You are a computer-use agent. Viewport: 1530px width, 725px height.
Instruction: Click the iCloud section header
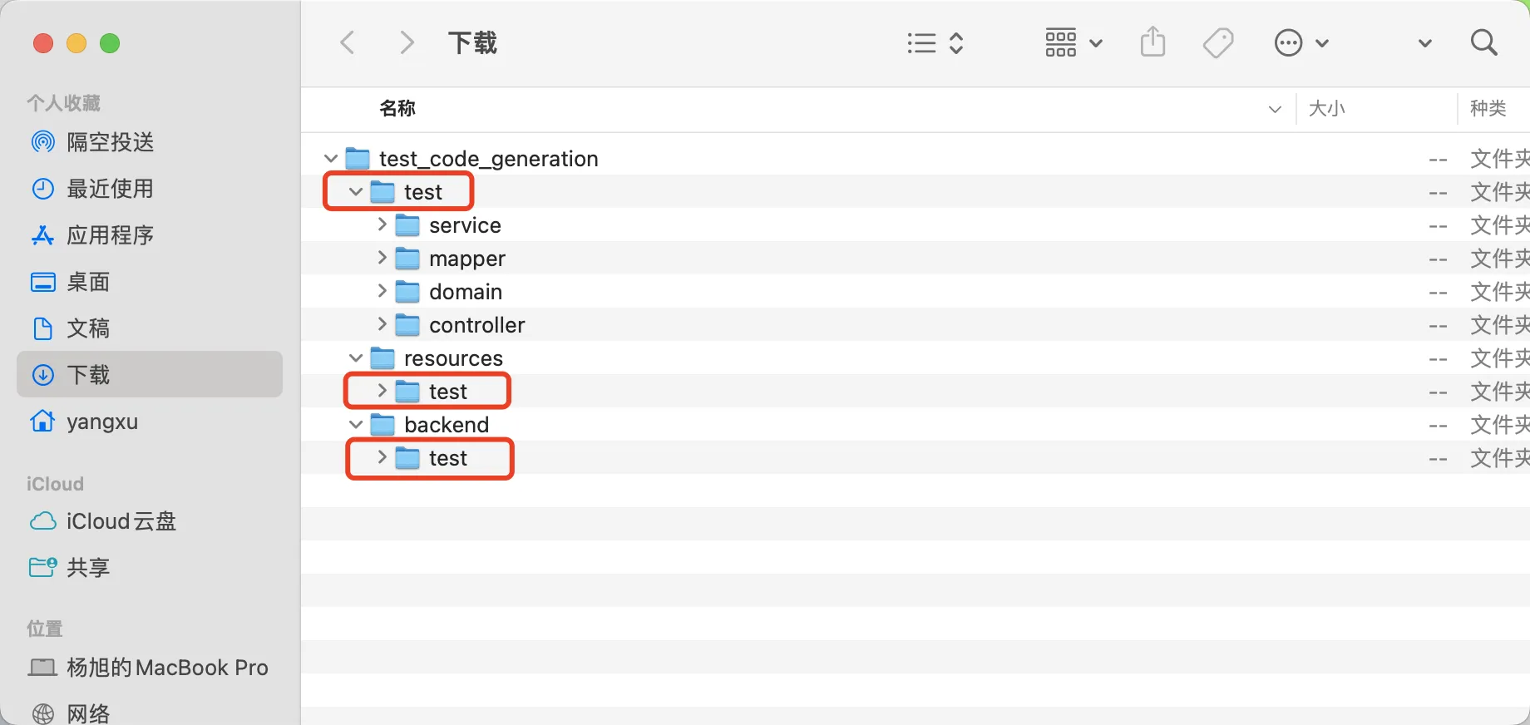(55, 484)
